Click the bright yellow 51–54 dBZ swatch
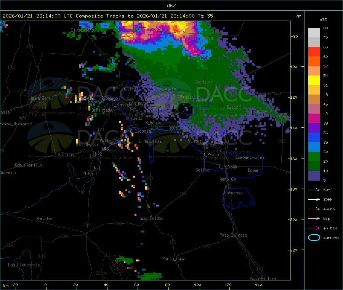Viewport: 343px width, 290px height. (314, 80)
